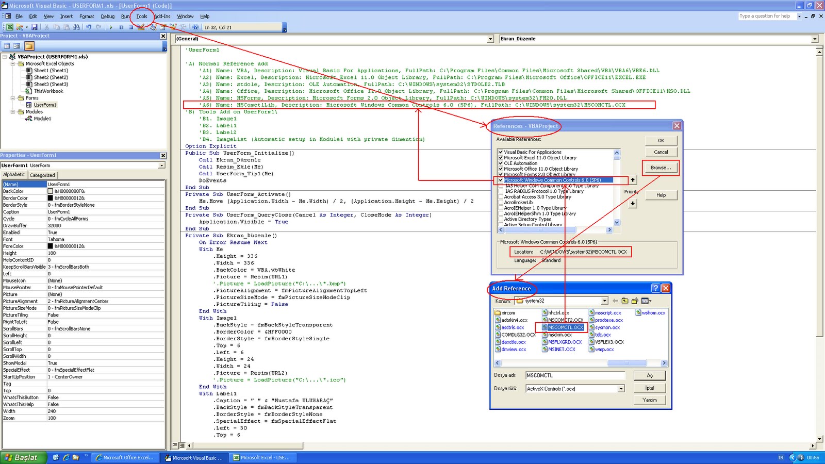Click the Find binoculars toolbar icon
This screenshot has height=464, width=825.
(76, 27)
